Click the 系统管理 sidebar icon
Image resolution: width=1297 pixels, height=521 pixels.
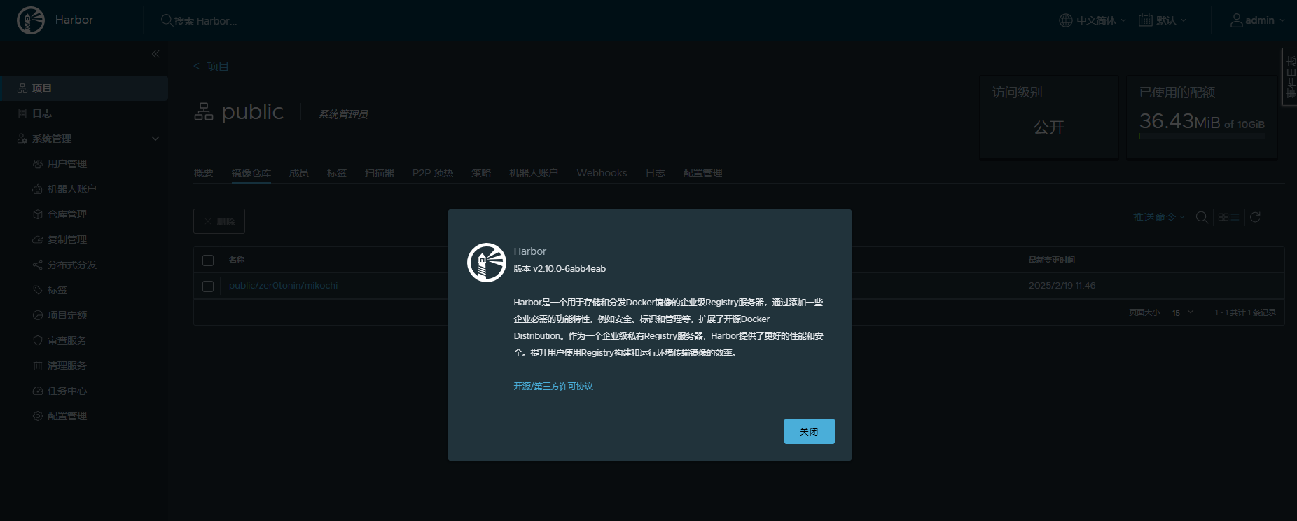pyautogui.click(x=22, y=139)
